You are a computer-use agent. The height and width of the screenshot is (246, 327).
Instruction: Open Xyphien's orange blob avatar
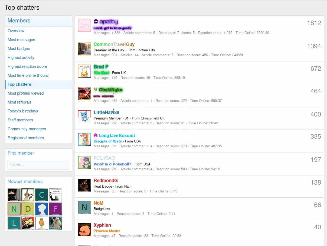[84, 230]
